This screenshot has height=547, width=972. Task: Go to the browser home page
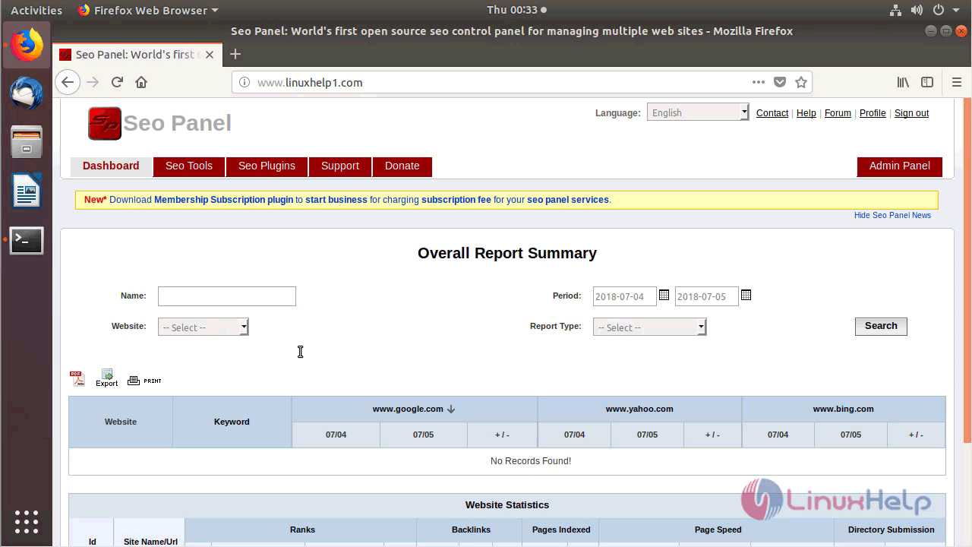(x=141, y=82)
